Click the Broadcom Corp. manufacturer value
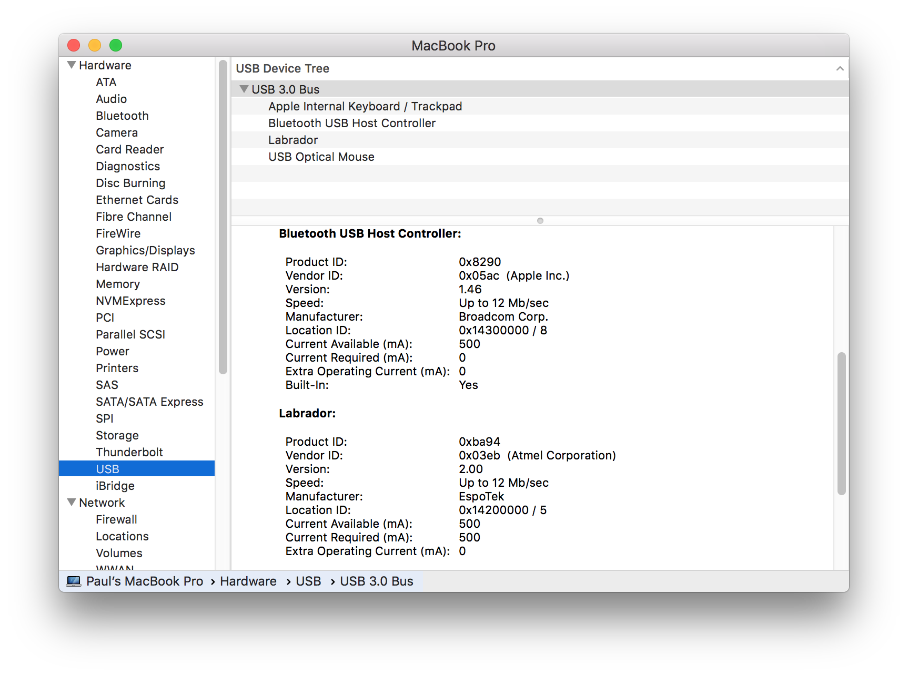The height and width of the screenshot is (676, 908). (x=503, y=317)
